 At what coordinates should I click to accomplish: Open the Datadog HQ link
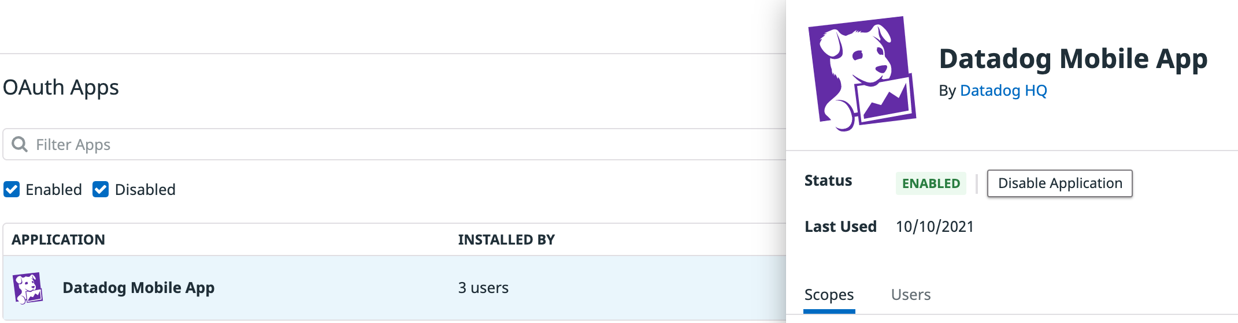pyautogui.click(x=1003, y=91)
